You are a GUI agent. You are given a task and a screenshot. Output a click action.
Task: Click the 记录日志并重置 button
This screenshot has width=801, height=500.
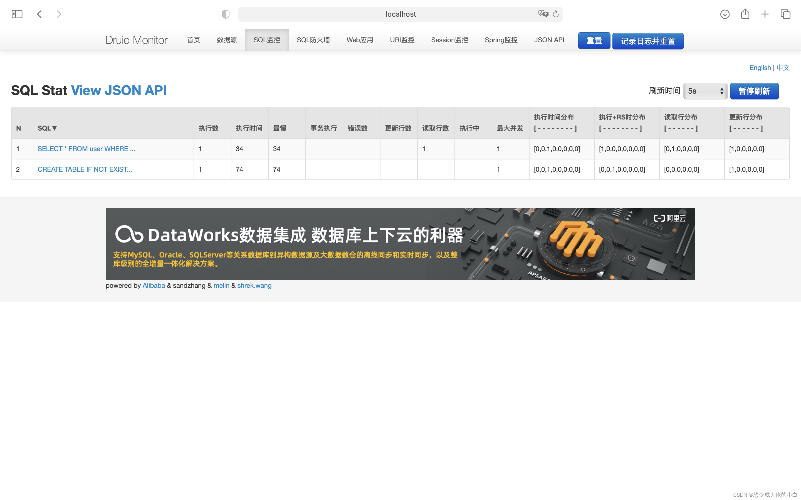click(648, 41)
